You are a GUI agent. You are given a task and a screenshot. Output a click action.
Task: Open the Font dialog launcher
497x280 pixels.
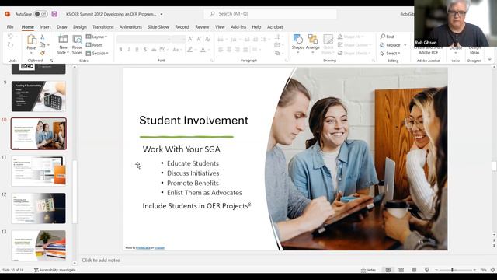tap(212, 61)
